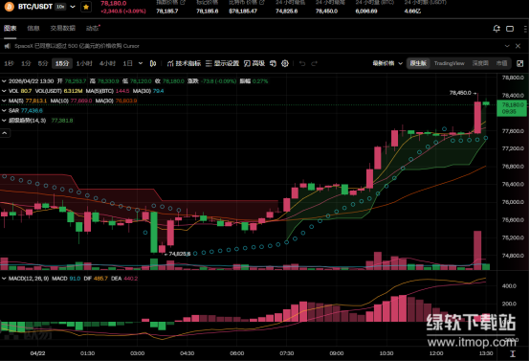530x361 pixels.
Task: Switch to the 交易数据 trading data tab
Action: click(62, 28)
